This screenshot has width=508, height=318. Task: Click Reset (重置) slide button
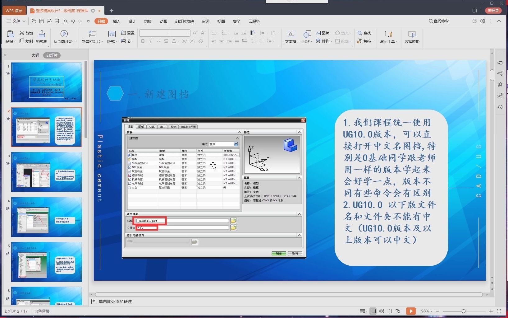(128, 33)
